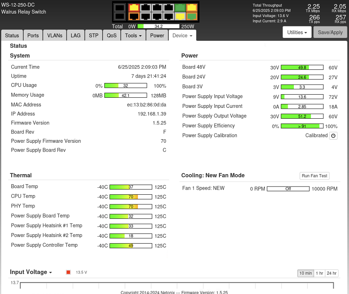Click the Run Fan Test button
Image resolution: width=349 pixels, height=294 pixels.
(x=314, y=176)
